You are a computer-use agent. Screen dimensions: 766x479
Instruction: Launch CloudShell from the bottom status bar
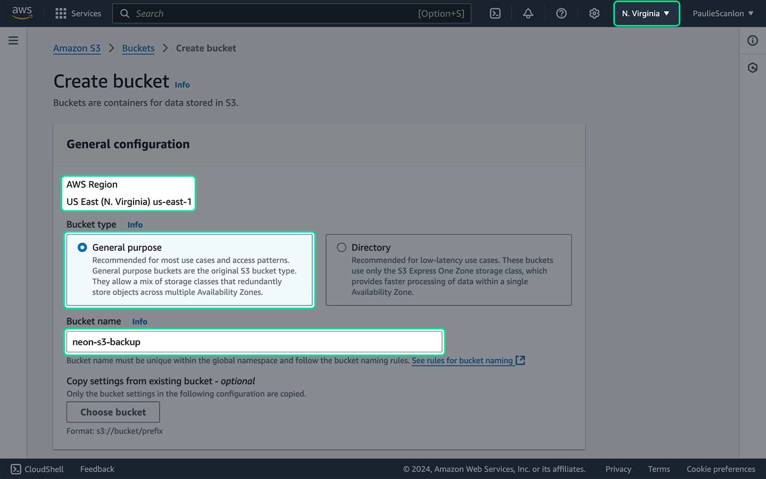[37, 469]
